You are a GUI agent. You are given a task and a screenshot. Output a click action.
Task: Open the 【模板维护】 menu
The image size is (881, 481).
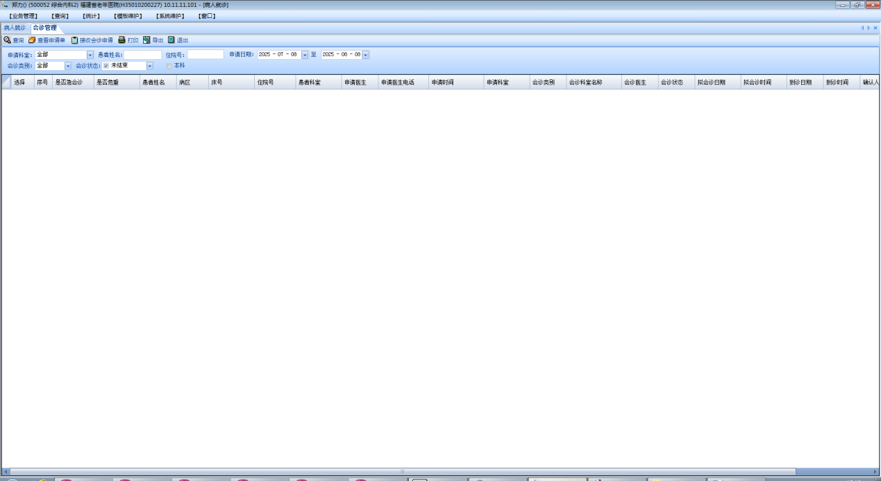pos(128,16)
